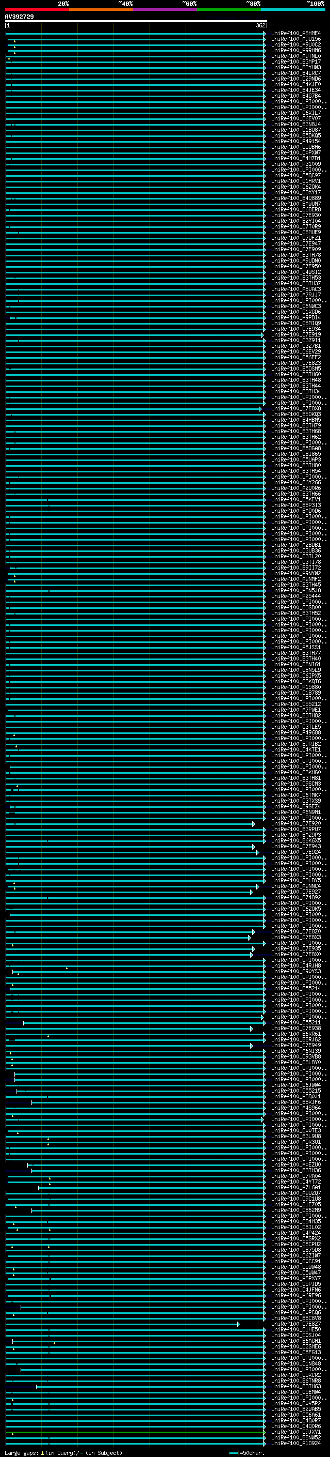This screenshot has width=330, height=1457.
Task: Select the UniRef100_B3TH45 label
Action: pyautogui.click(x=296, y=585)
